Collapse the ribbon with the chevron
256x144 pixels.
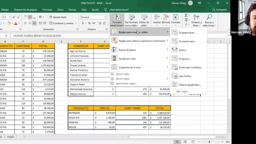pos(229,30)
